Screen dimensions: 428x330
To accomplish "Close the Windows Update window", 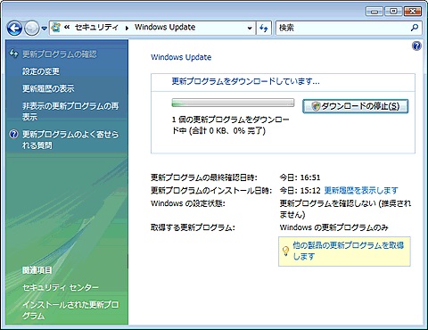I will pos(412,12).
